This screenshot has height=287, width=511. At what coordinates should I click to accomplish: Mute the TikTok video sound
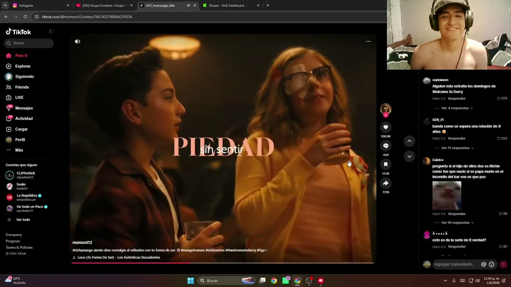77,41
